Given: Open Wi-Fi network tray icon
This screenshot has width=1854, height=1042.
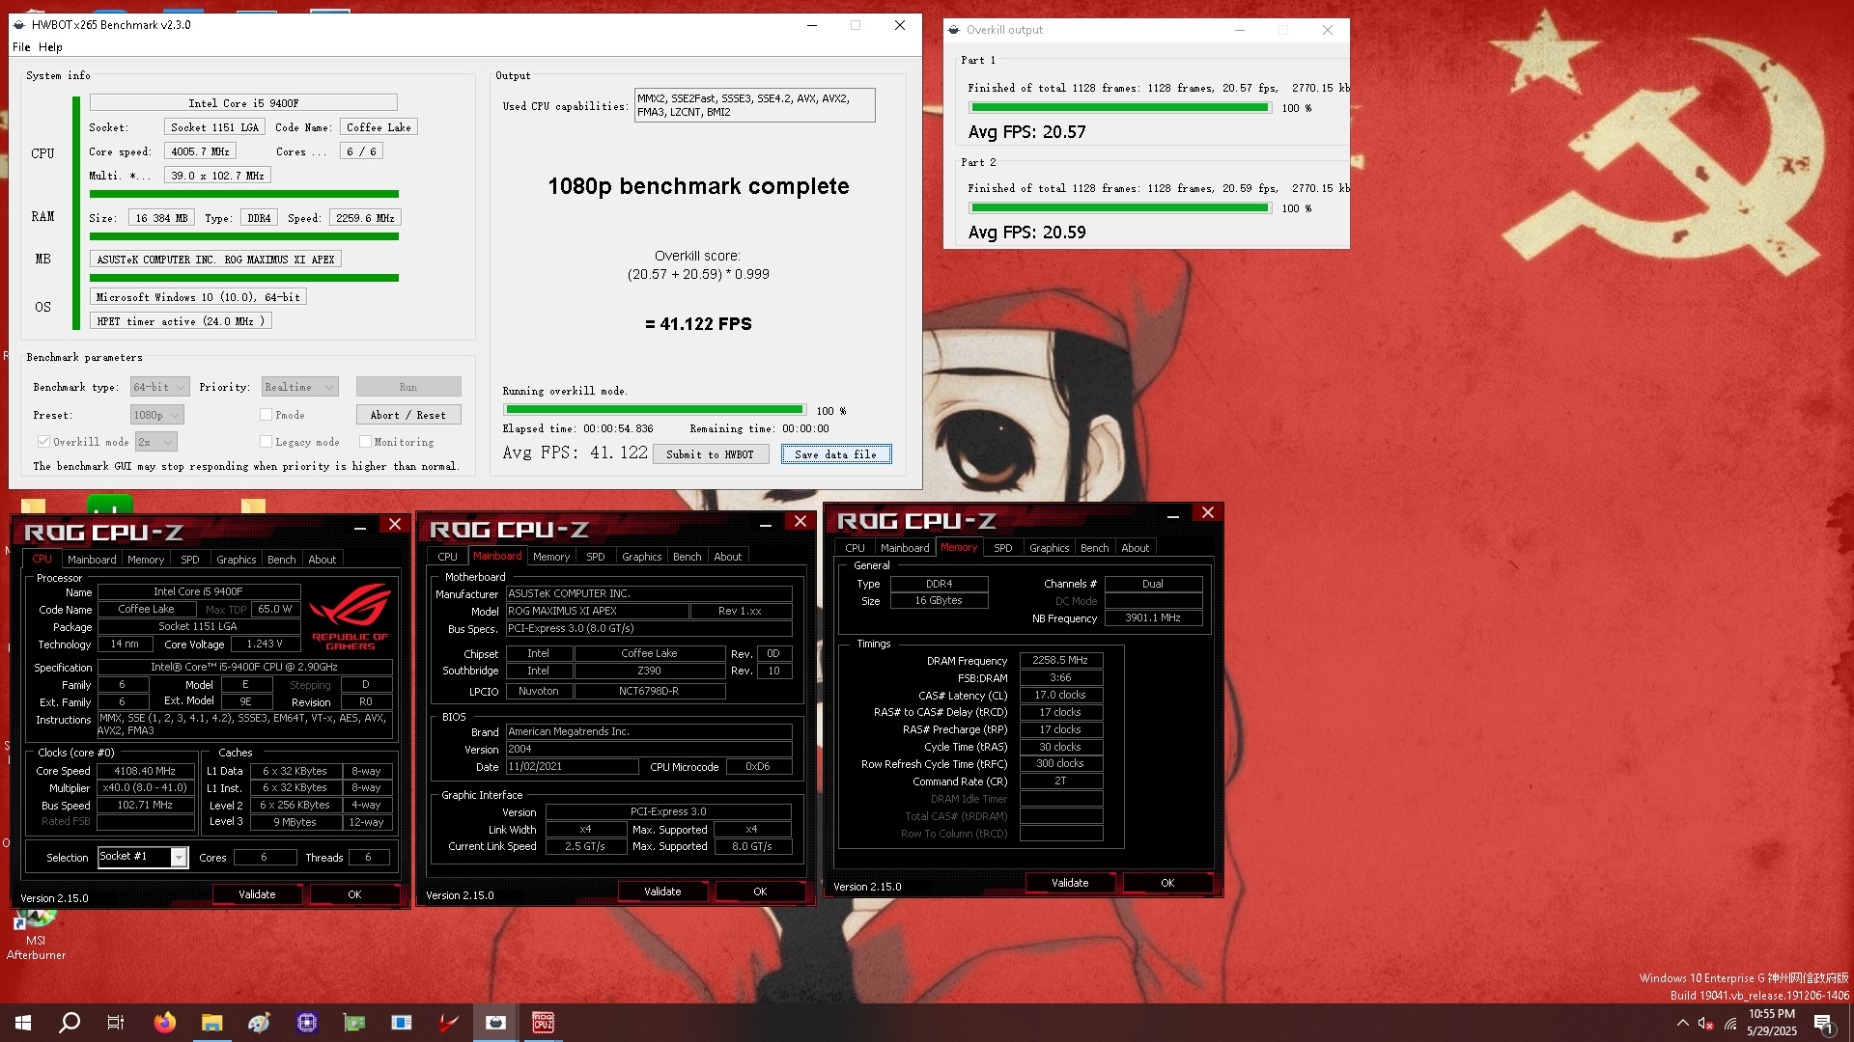Looking at the screenshot, I should (1730, 1023).
